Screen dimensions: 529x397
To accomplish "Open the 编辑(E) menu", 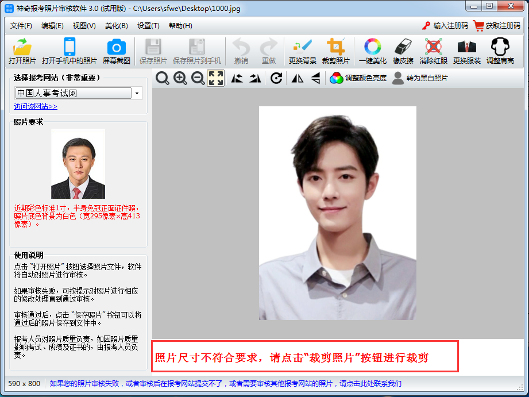I will click(x=52, y=26).
